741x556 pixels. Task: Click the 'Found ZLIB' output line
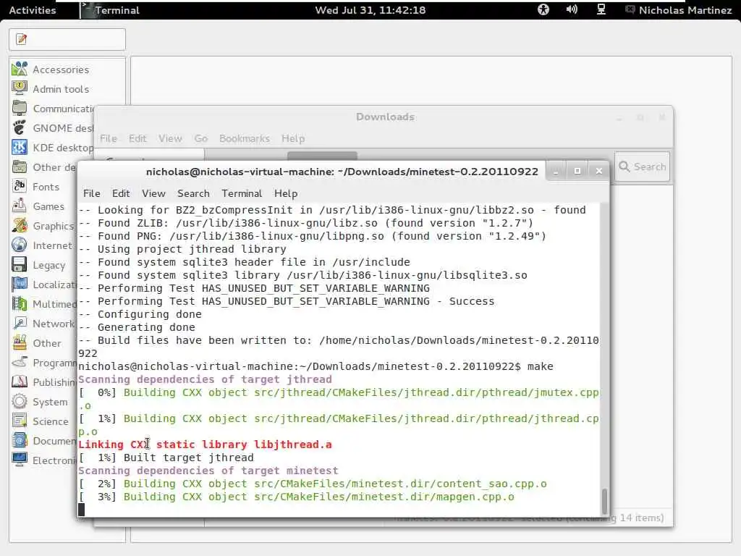(x=306, y=223)
